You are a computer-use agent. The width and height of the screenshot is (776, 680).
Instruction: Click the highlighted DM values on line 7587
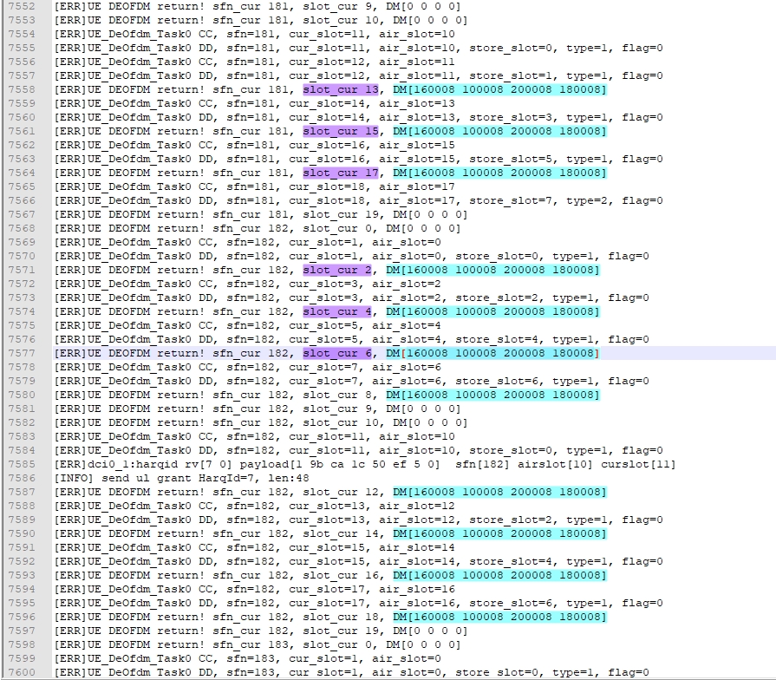[499, 492]
